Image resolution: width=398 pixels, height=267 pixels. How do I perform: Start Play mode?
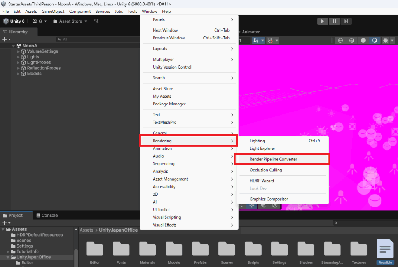(322, 21)
